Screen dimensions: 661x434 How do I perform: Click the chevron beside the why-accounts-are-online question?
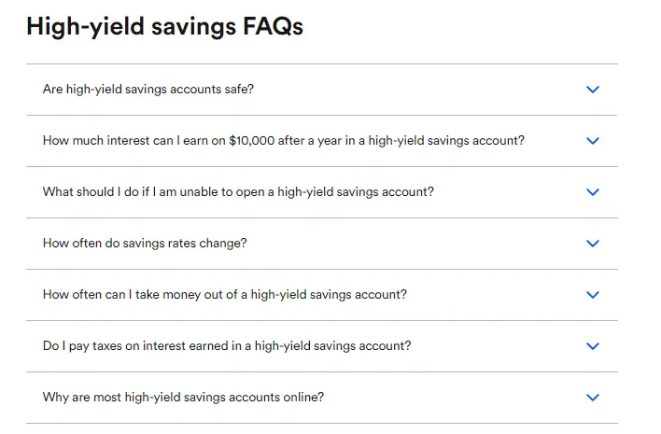592,398
